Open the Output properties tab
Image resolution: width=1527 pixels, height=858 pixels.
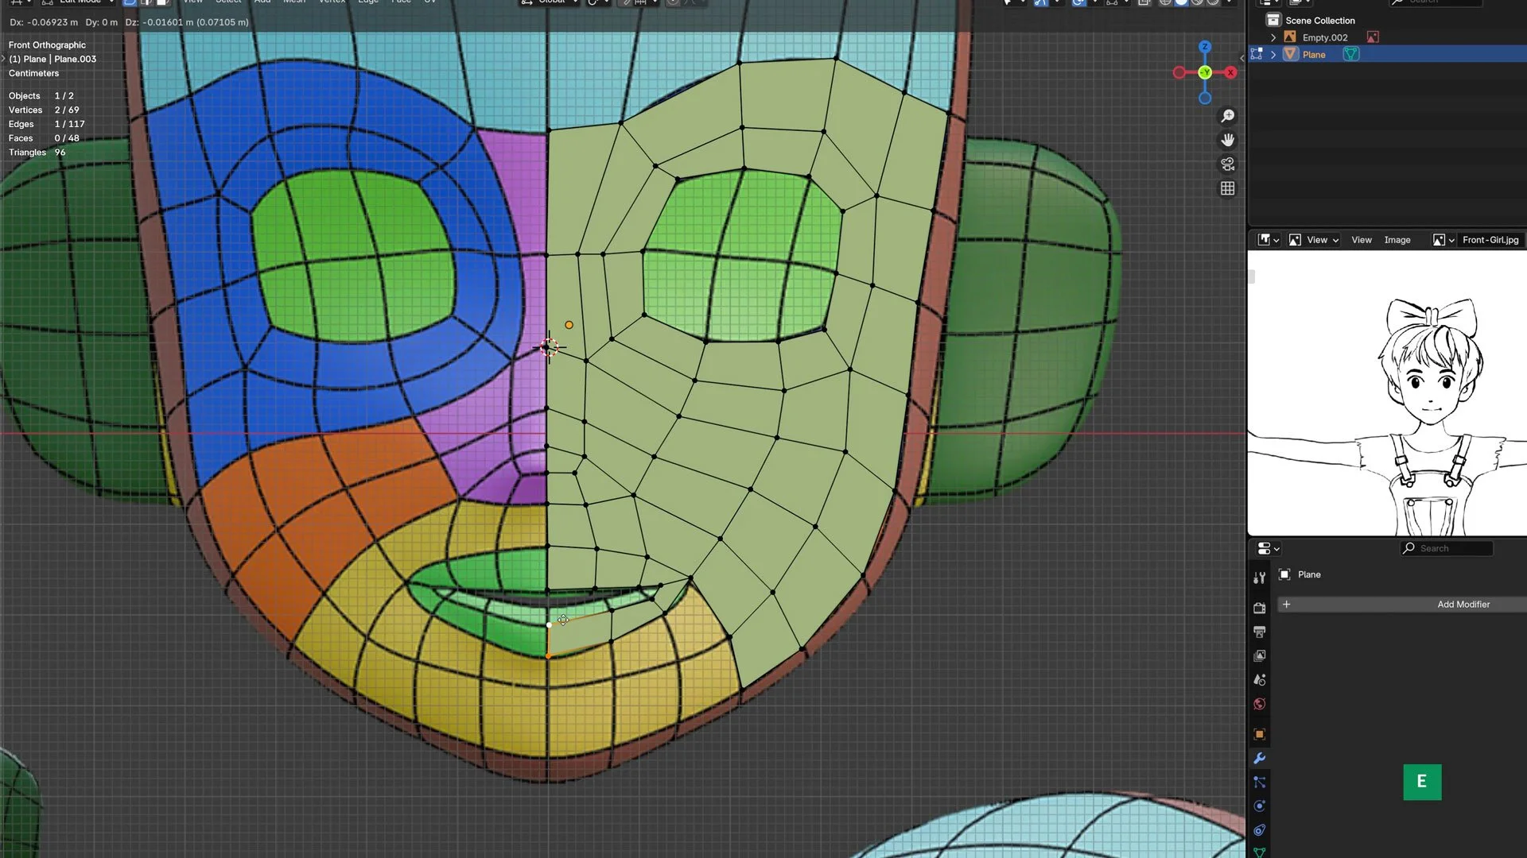[x=1259, y=632]
